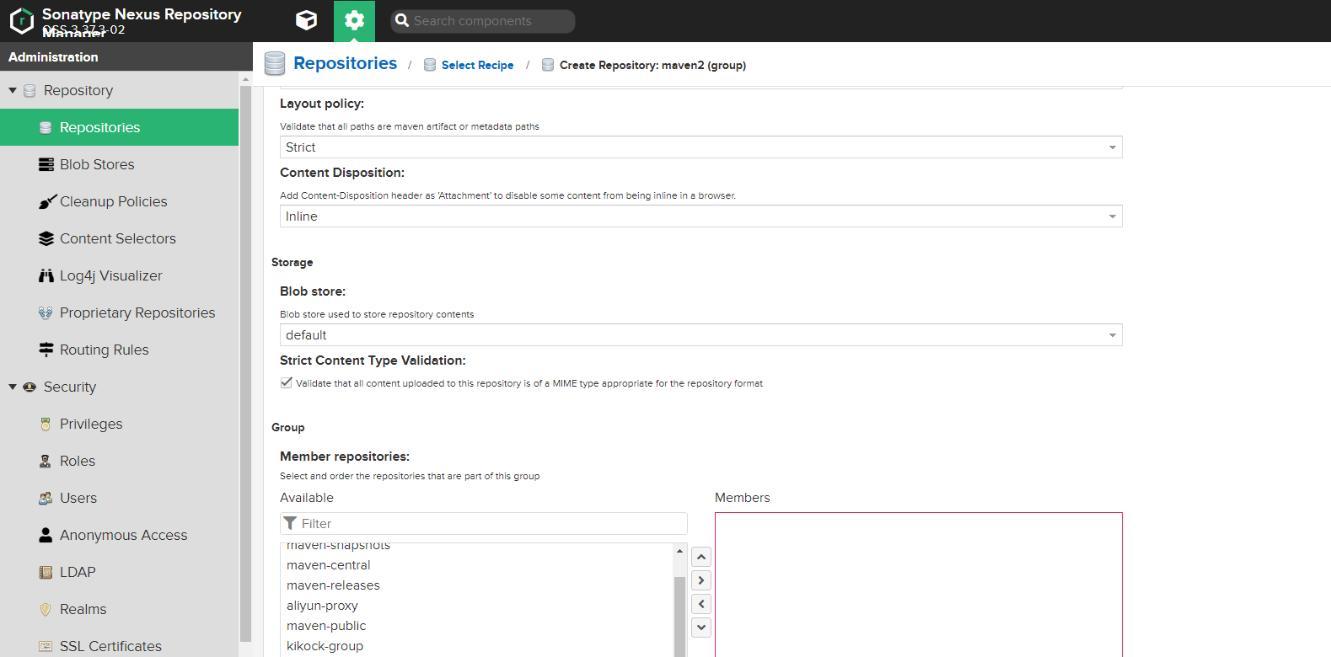Move selected member down with arrow button
The width and height of the screenshot is (1331, 657).
coord(701,628)
